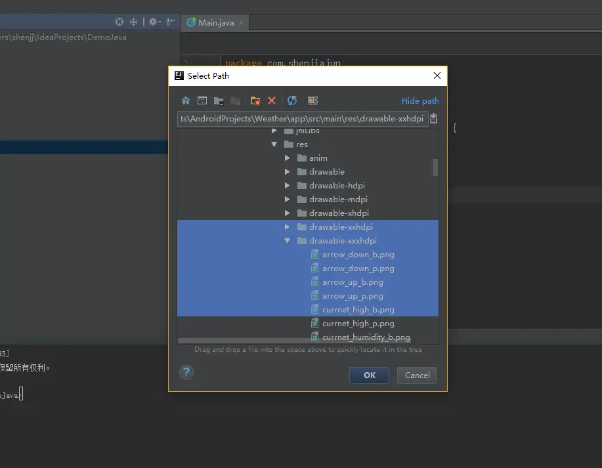Click Hide path link
This screenshot has width=602, height=468.
click(x=420, y=101)
